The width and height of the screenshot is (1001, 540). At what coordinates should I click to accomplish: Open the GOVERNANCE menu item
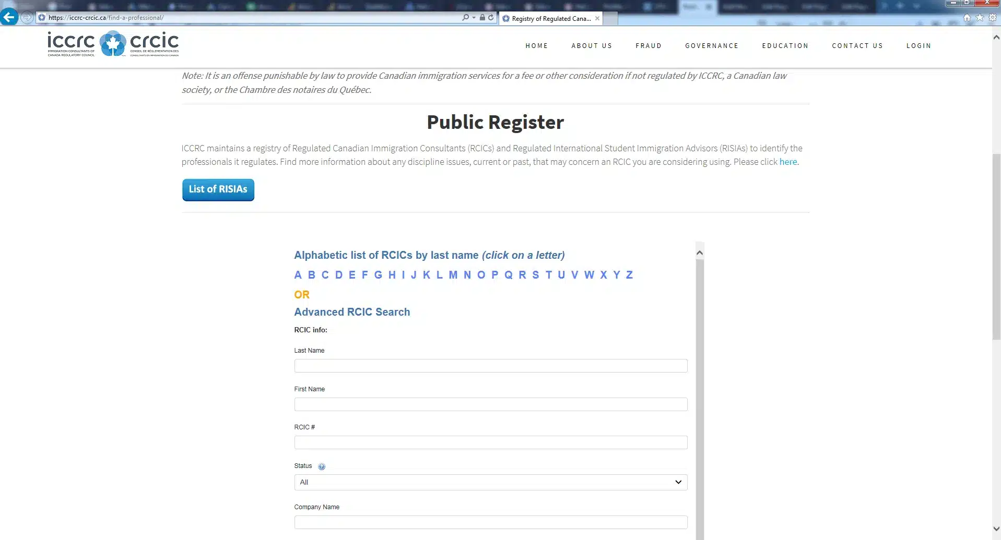(712, 46)
